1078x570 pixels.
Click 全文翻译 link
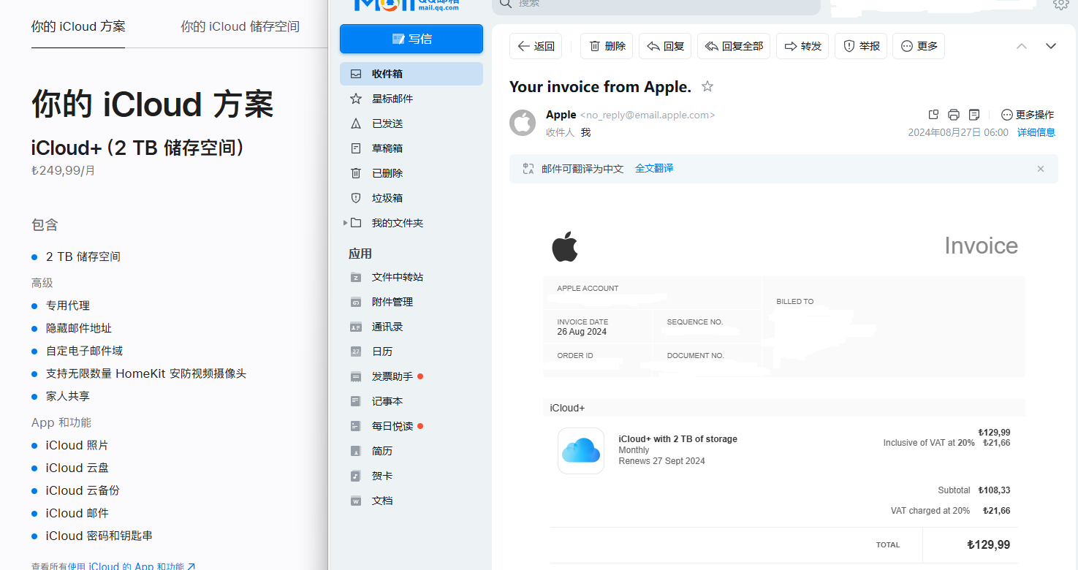pyautogui.click(x=654, y=169)
